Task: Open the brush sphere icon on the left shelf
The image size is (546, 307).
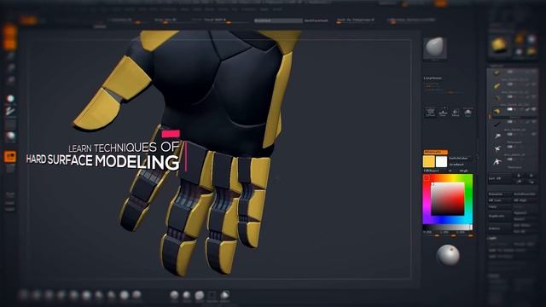Action: [x=10, y=99]
